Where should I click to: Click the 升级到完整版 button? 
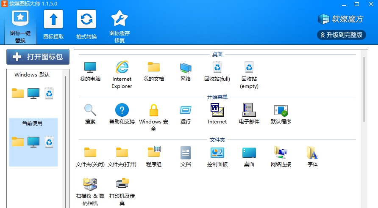342,35
